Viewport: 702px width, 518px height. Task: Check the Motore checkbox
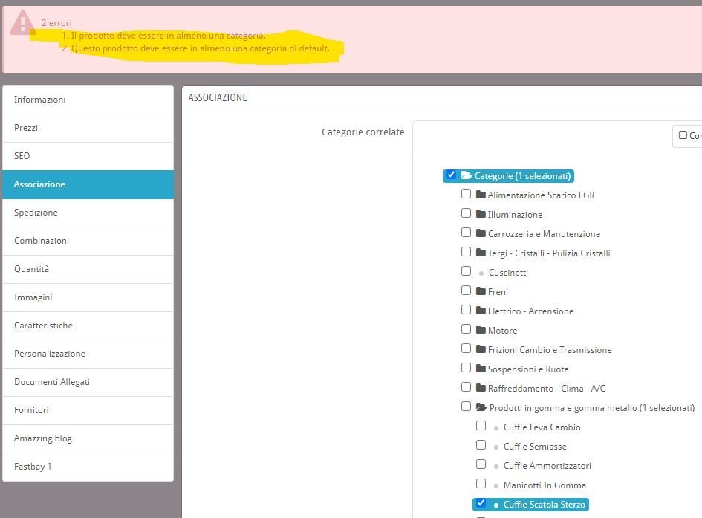(x=466, y=328)
